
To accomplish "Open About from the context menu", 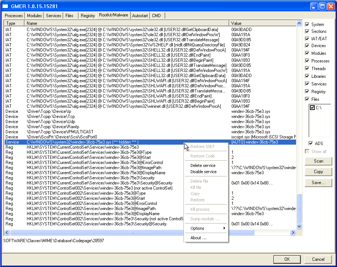I will [x=198, y=238].
